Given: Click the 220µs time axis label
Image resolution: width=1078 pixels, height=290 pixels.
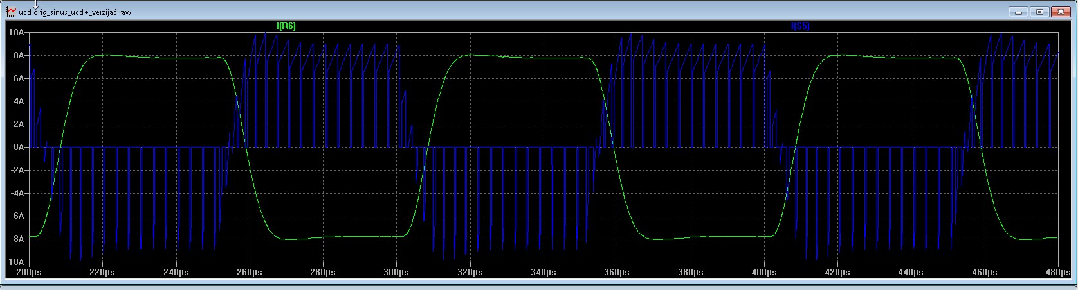Looking at the screenshot, I should (x=102, y=273).
